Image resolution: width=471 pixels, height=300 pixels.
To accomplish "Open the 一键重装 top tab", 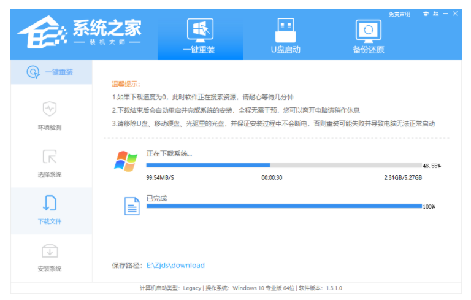I will pyautogui.click(x=200, y=36).
